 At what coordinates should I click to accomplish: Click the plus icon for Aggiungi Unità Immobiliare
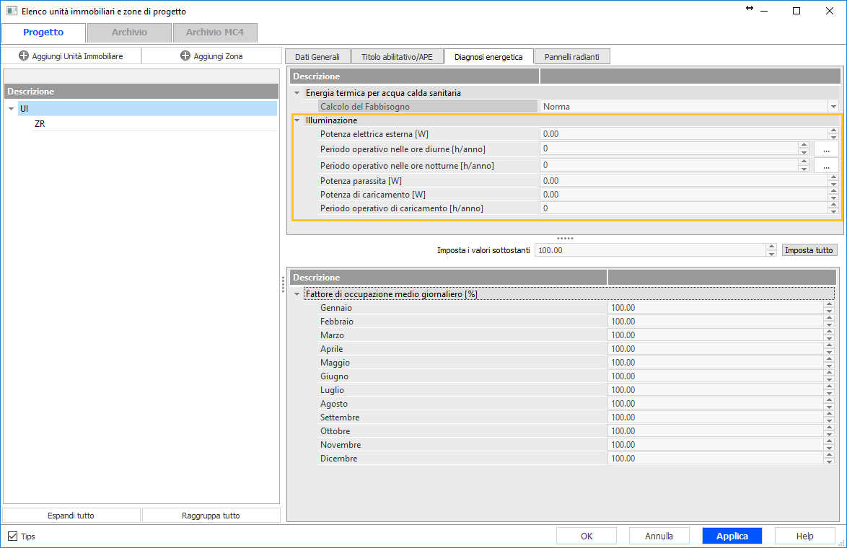click(24, 56)
